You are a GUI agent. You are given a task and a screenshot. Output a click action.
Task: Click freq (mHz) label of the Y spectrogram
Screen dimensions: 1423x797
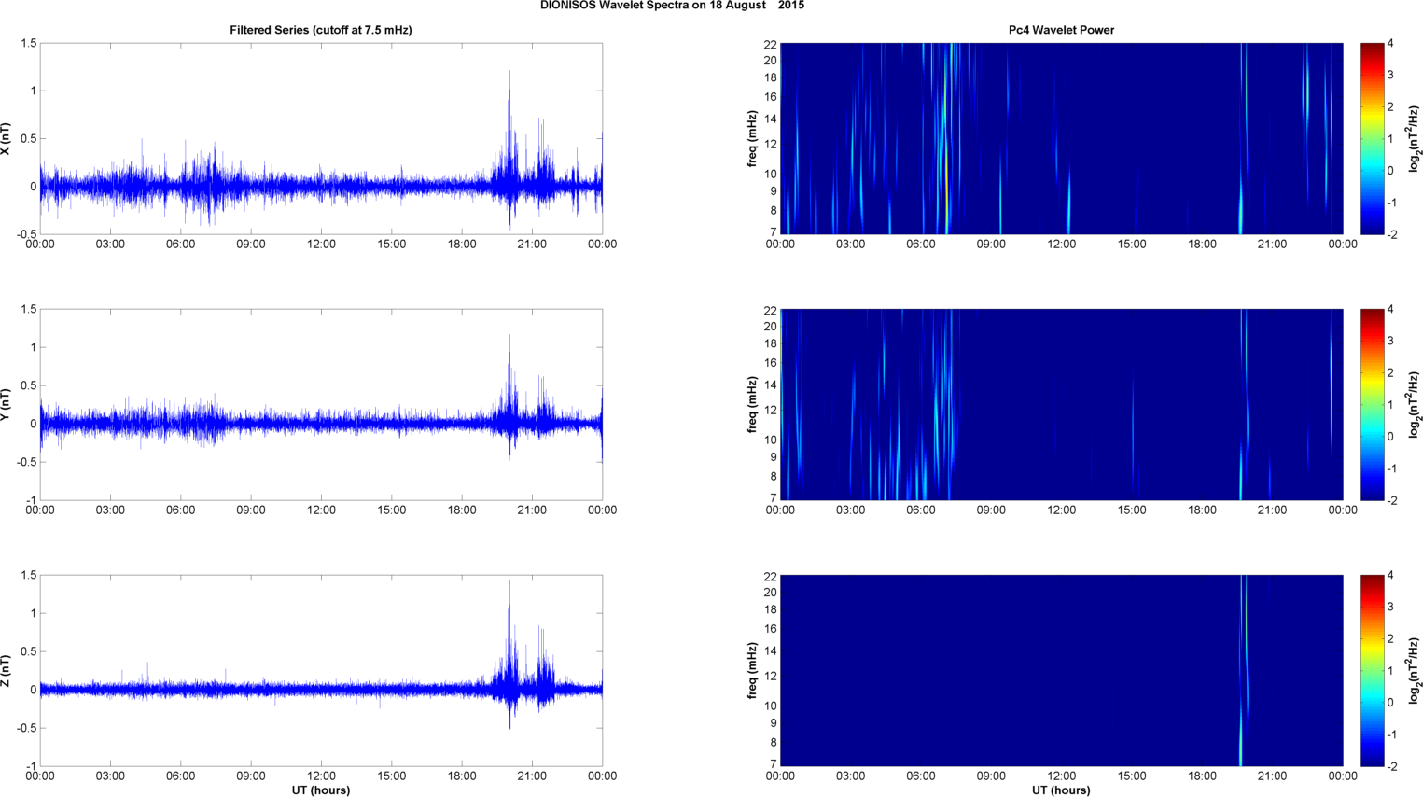click(x=752, y=404)
